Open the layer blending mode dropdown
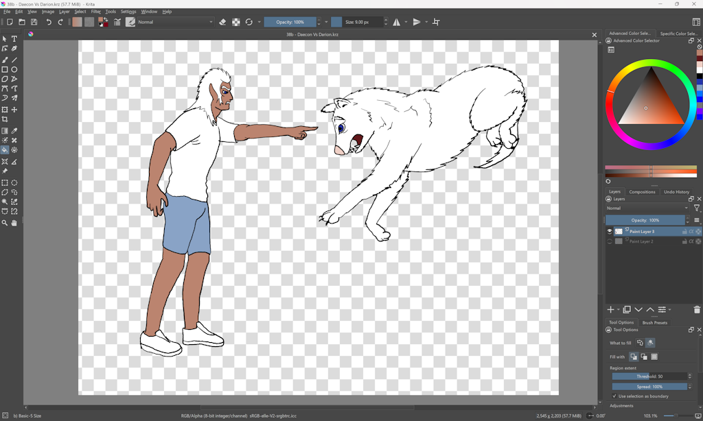 [x=647, y=208]
